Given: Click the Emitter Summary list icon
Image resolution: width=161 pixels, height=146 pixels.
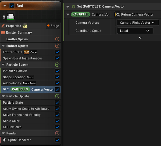Looking at the screenshot, I should (x=3, y=33).
